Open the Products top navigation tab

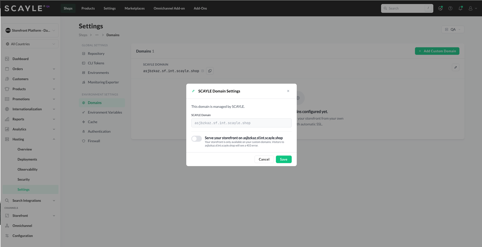pyautogui.click(x=88, y=8)
